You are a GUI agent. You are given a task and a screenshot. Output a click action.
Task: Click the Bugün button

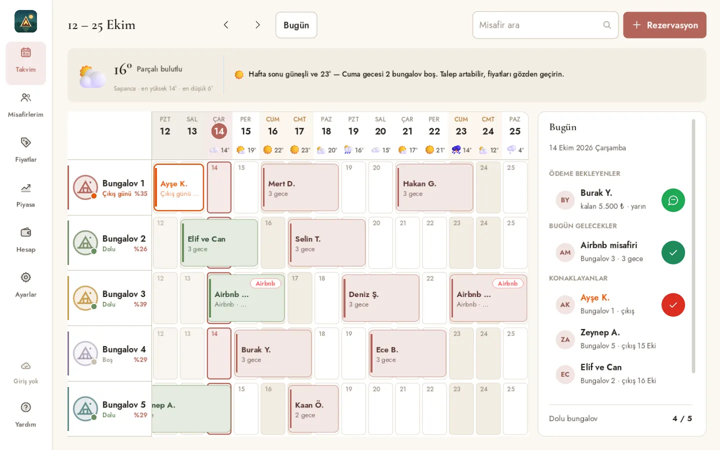[296, 25]
